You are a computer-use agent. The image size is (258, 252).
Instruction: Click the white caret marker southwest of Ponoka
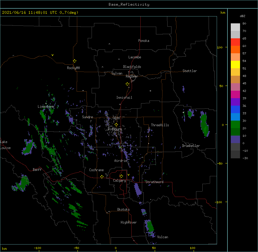click(109, 44)
